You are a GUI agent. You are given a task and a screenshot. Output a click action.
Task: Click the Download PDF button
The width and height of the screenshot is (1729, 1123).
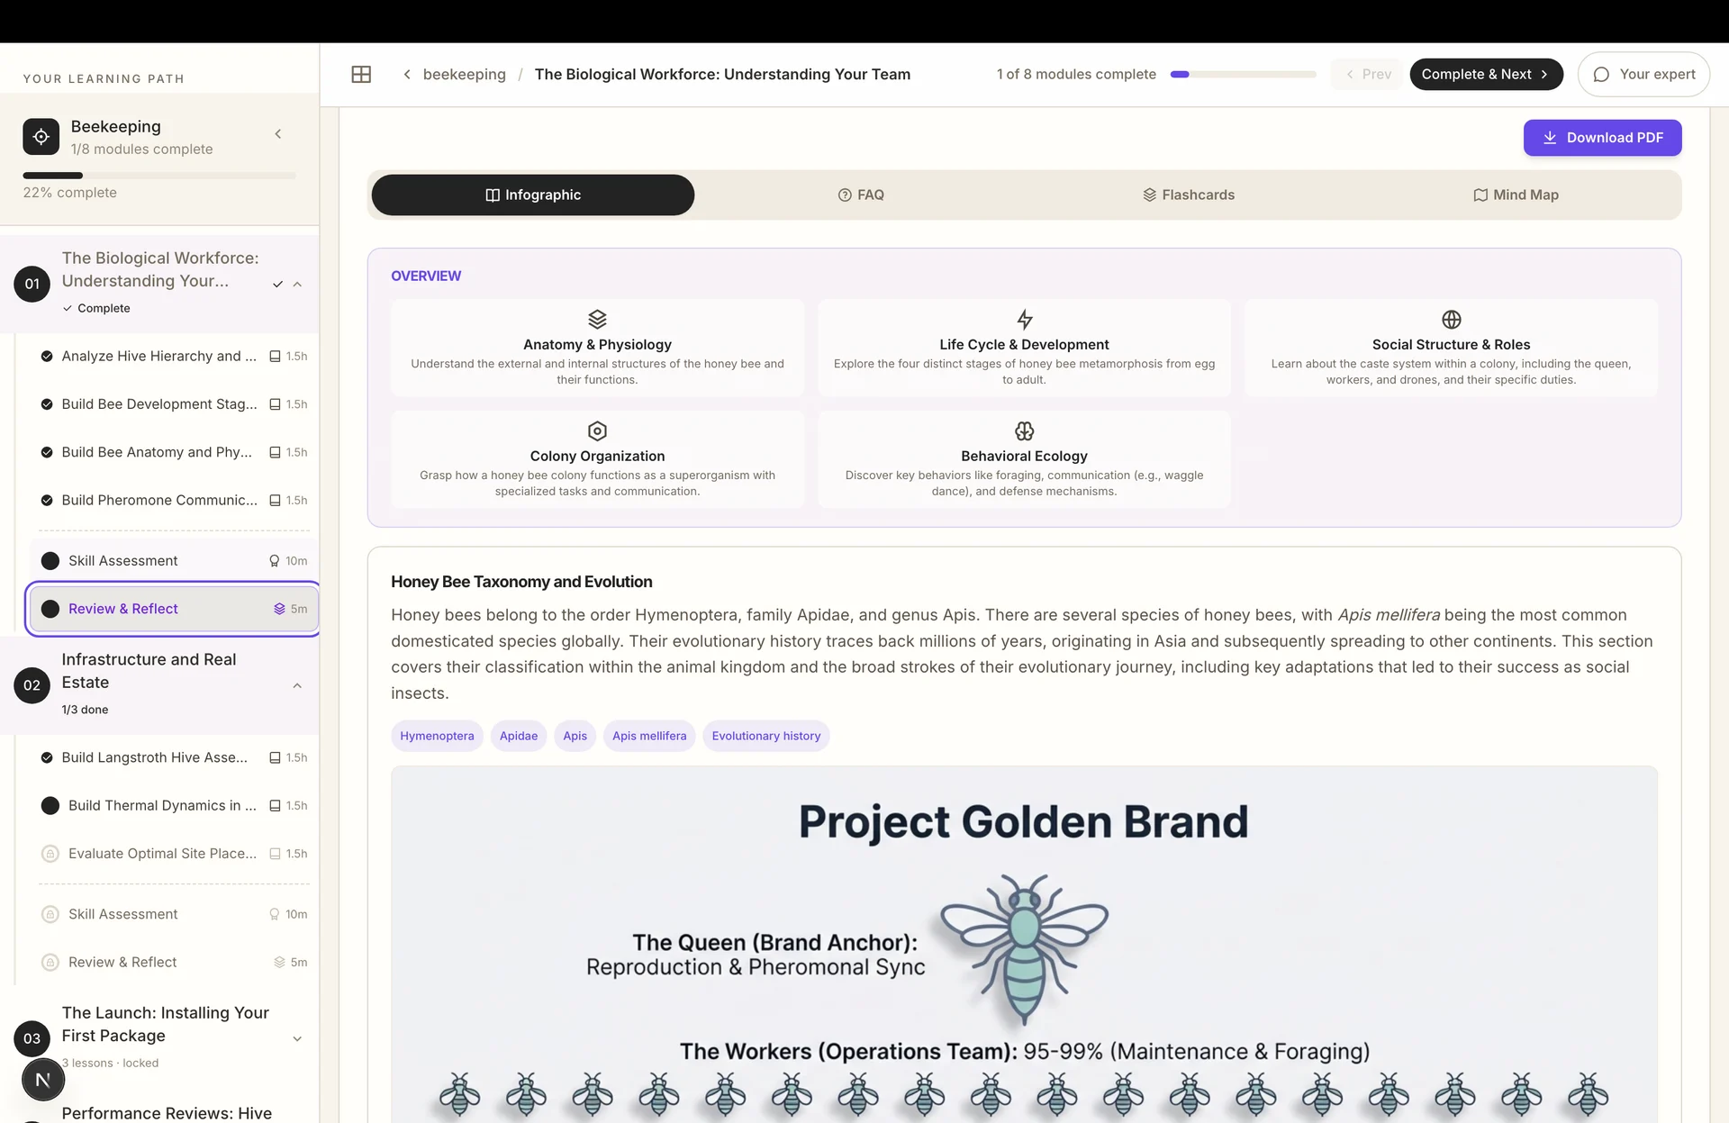click(1602, 138)
